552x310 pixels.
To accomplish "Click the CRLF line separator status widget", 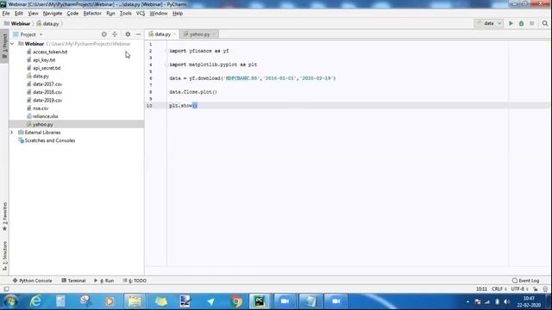I will pyautogui.click(x=499, y=289).
